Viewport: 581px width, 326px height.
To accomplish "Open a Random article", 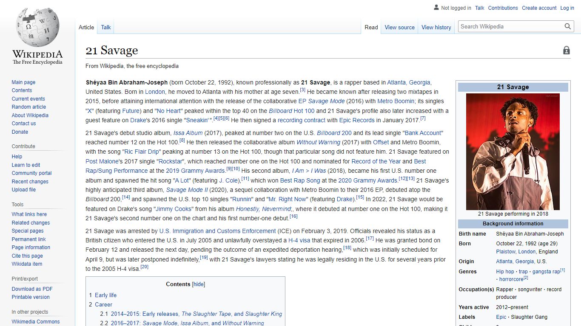I will point(28,107).
